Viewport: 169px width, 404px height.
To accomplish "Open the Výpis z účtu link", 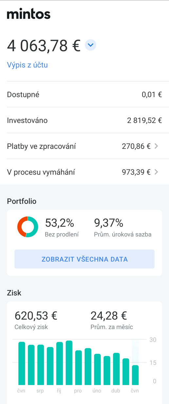I will click(x=27, y=65).
